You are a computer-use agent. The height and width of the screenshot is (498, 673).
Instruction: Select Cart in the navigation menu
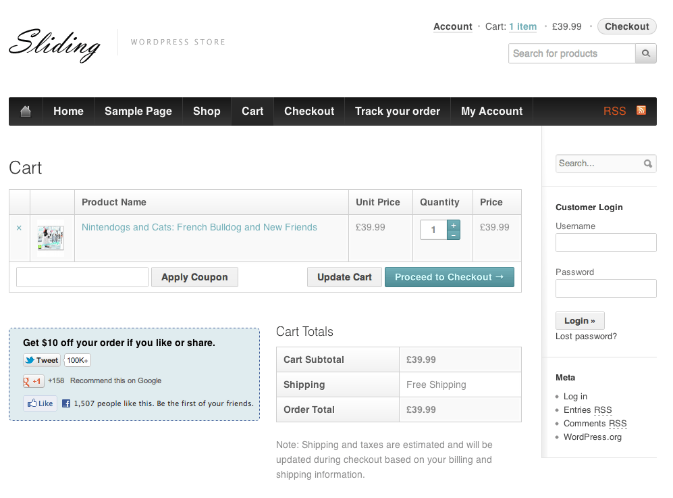pos(252,111)
